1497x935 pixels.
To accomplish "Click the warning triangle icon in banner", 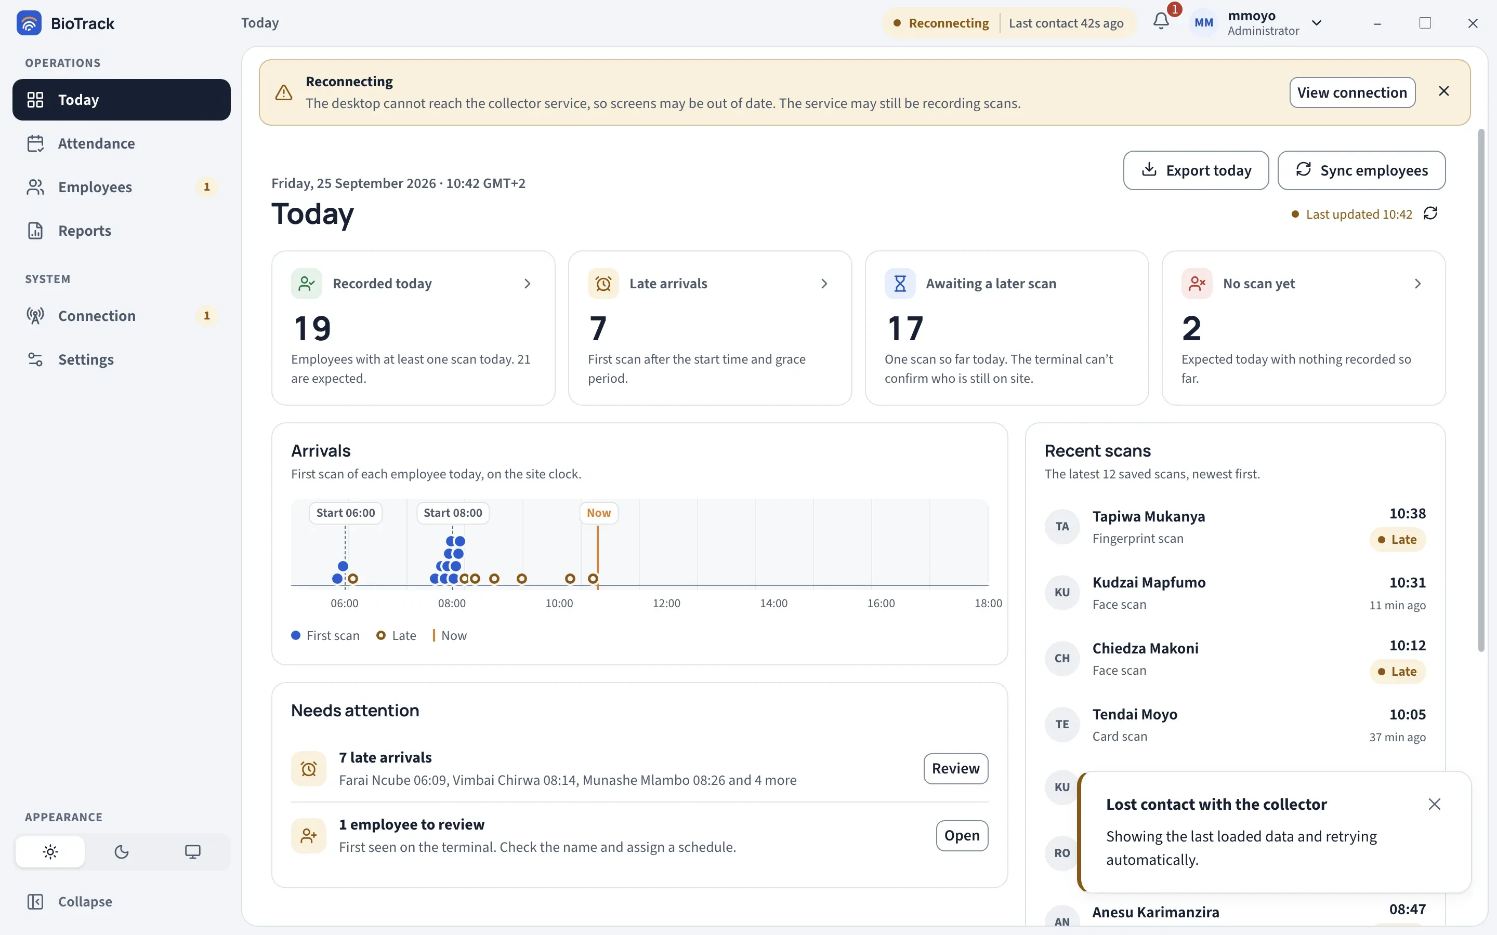I will pyautogui.click(x=283, y=92).
